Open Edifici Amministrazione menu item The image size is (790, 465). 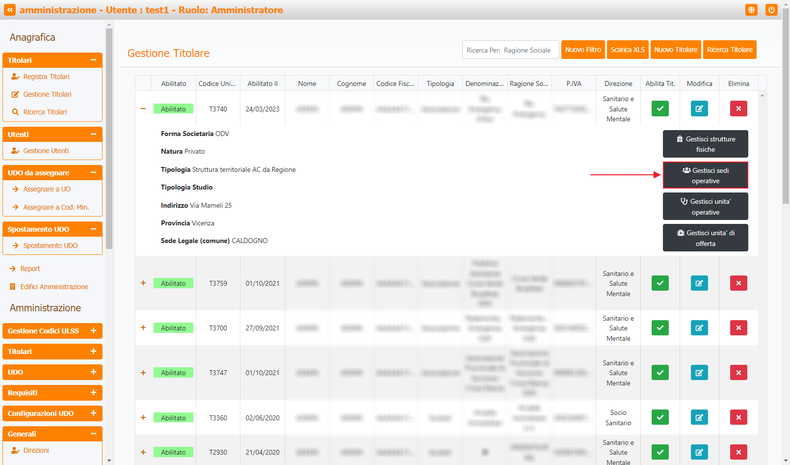[54, 287]
